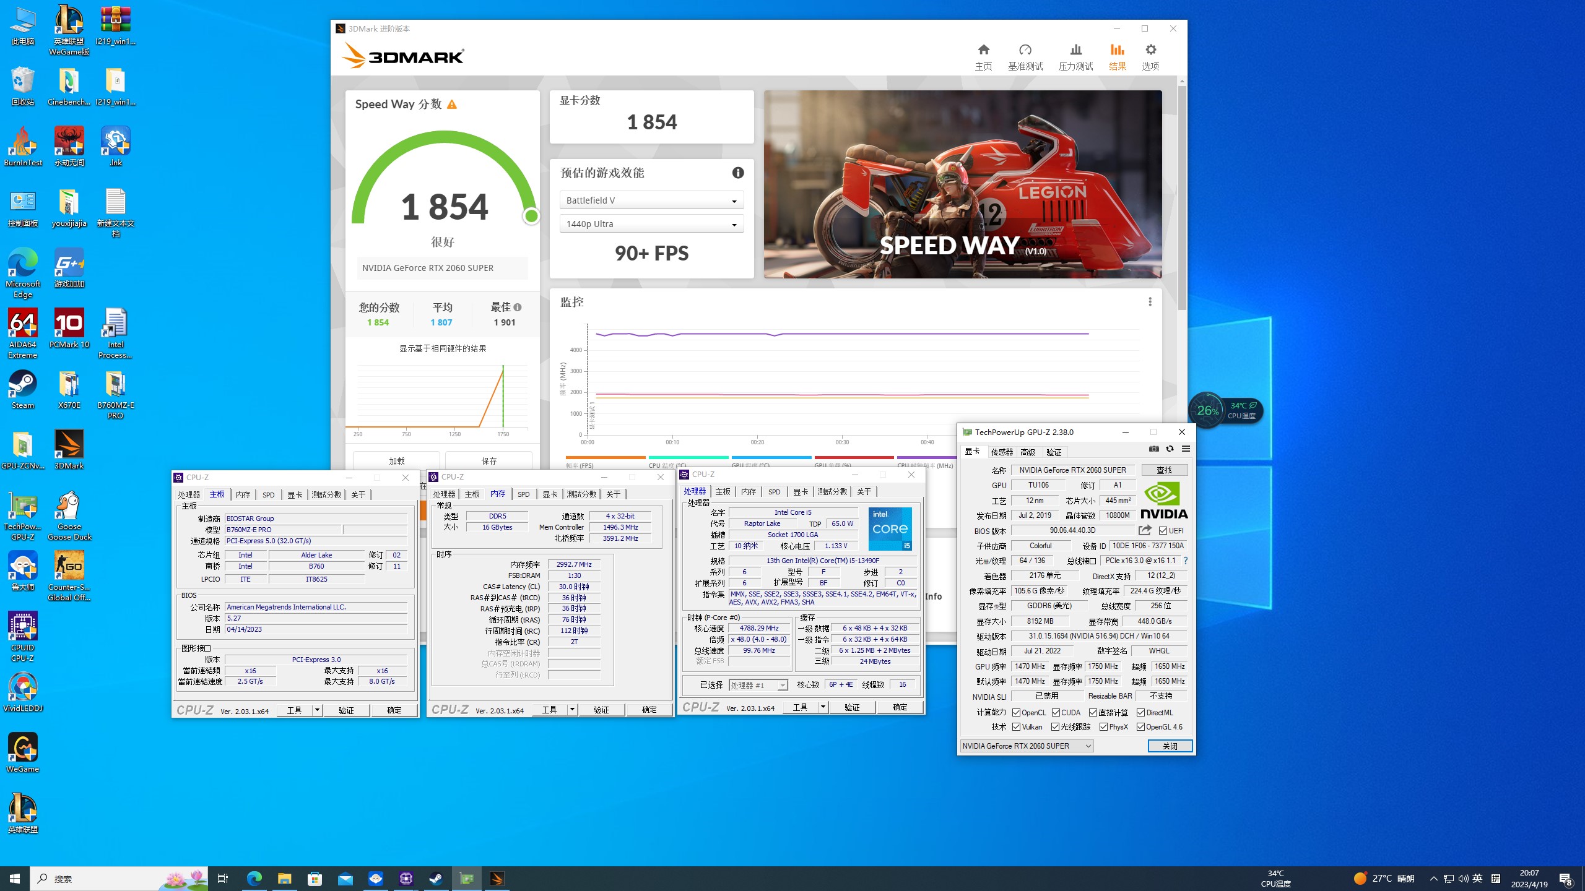Click the GPU-Z bus interface question mark
1585x891 pixels.
[x=1185, y=561]
